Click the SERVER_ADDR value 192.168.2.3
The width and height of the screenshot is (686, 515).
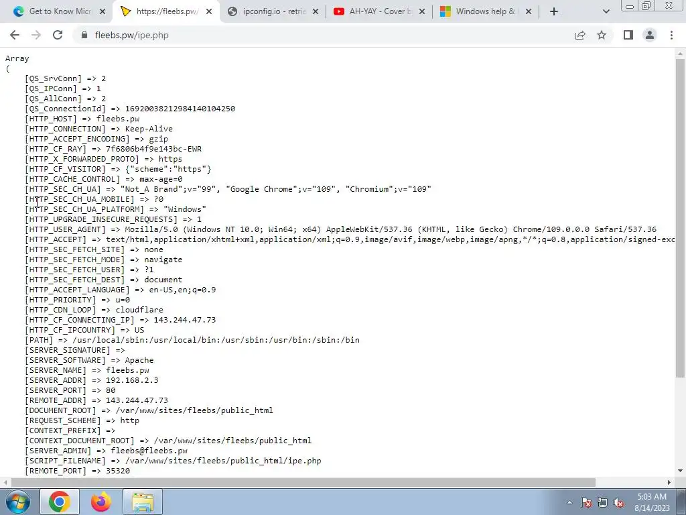pyautogui.click(x=132, y=380)
